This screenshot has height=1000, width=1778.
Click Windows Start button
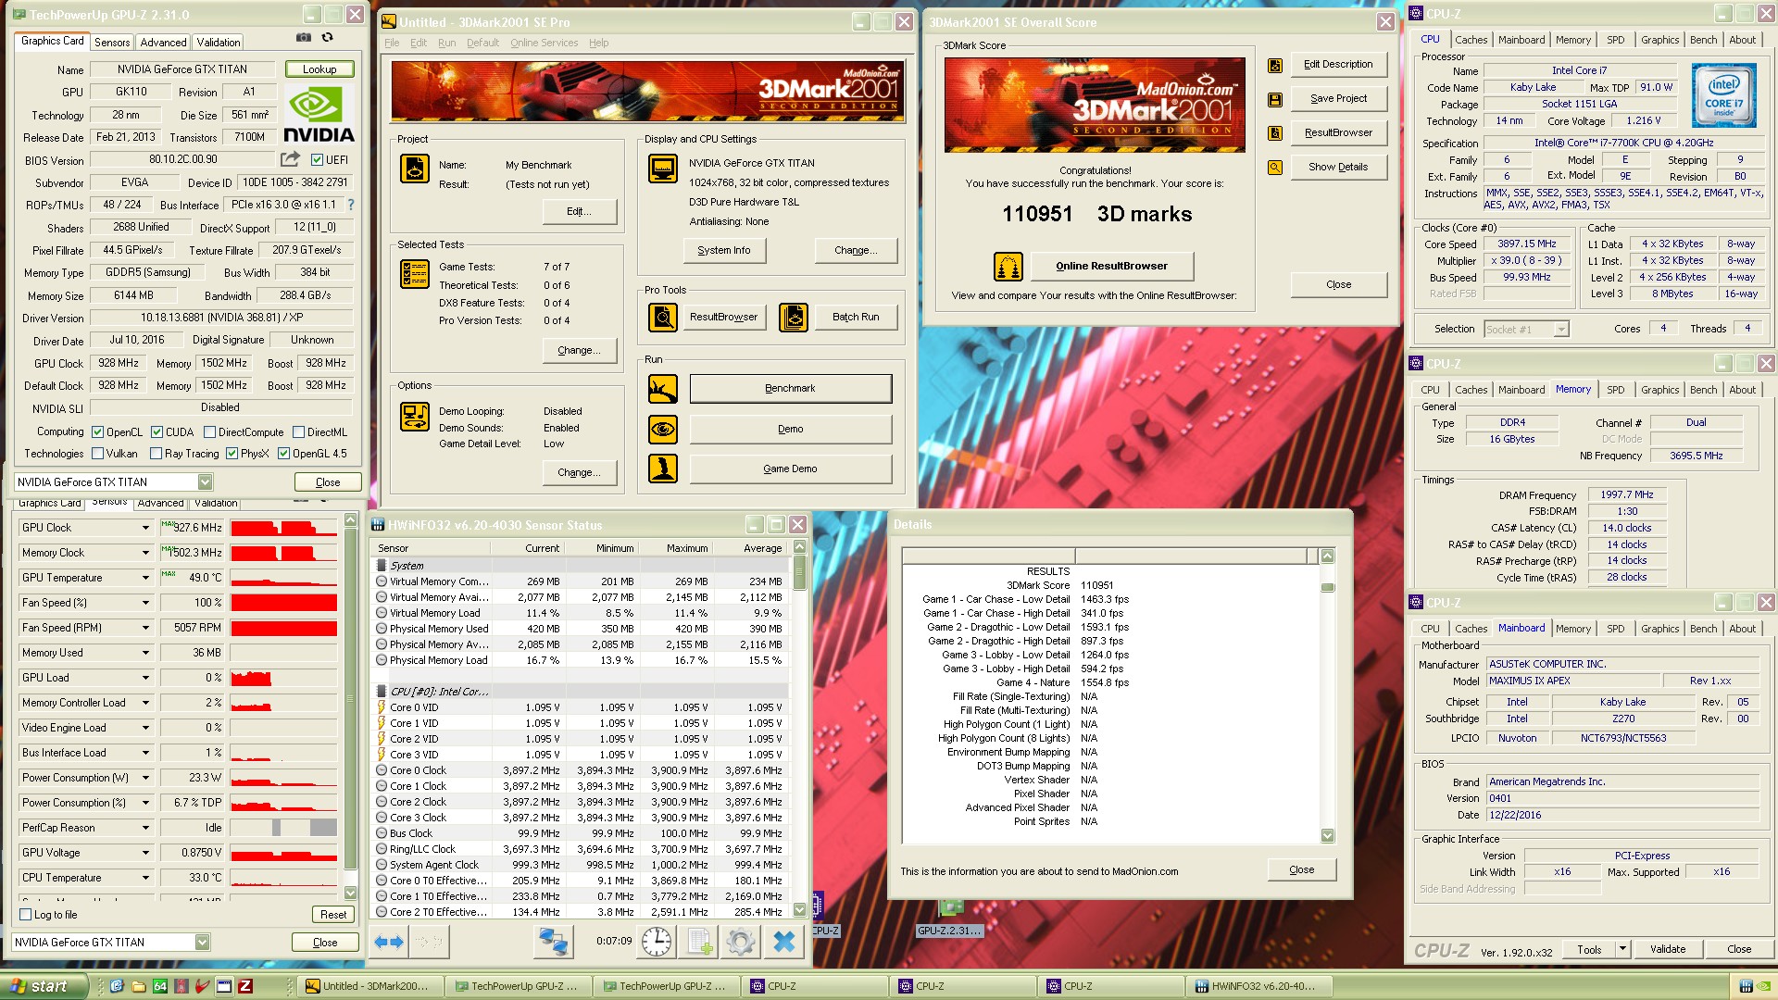[44, 986]
